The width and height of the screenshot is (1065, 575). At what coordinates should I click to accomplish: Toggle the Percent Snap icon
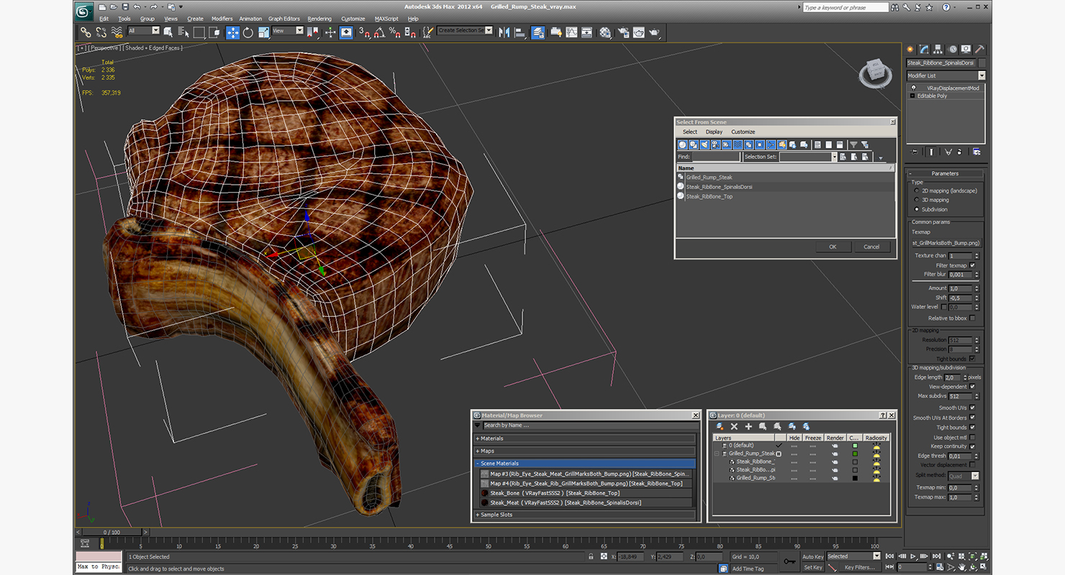click(x=394, y=32)
